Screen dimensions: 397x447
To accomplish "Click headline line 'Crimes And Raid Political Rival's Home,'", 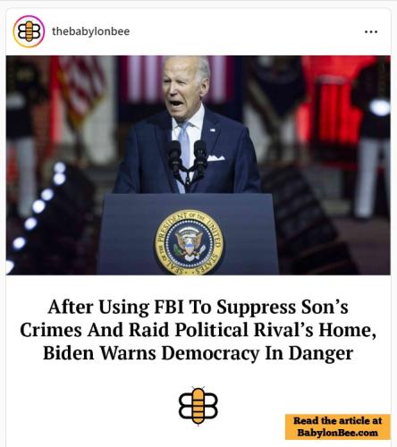I will (x=198, y=330).
